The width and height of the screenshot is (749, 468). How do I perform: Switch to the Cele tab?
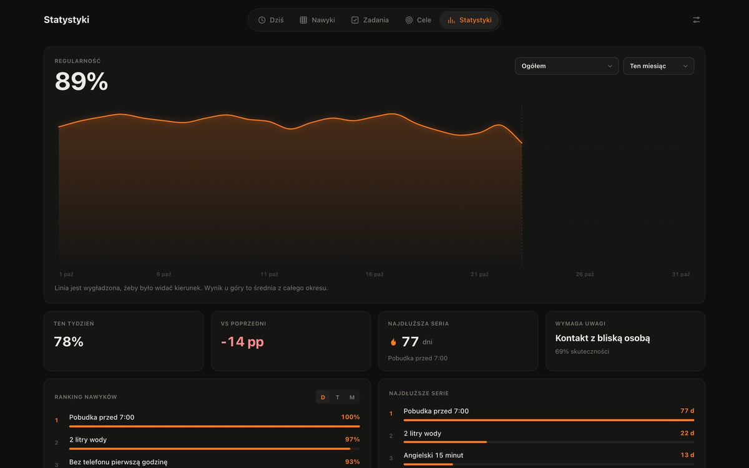coord(418,20)
